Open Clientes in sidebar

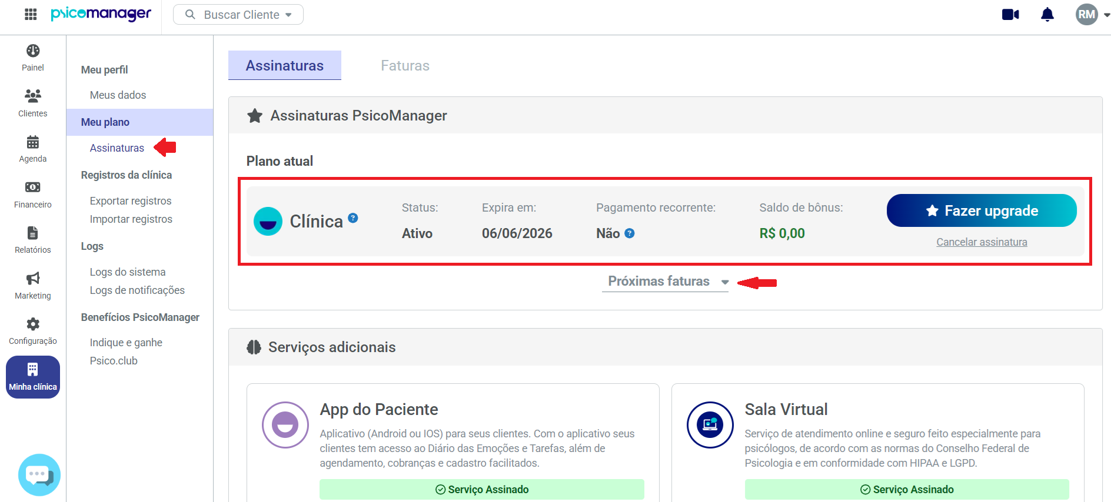pyautogui.click(x=33, y=103)
